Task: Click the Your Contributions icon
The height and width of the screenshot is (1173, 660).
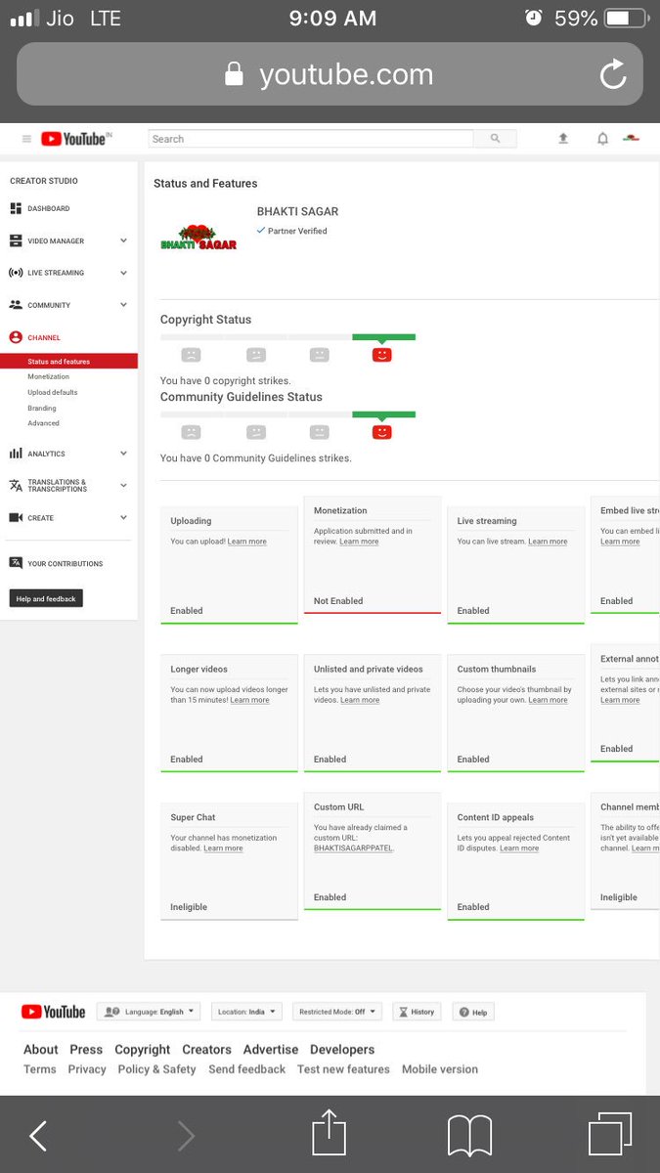Action: (x=16, y=563)
